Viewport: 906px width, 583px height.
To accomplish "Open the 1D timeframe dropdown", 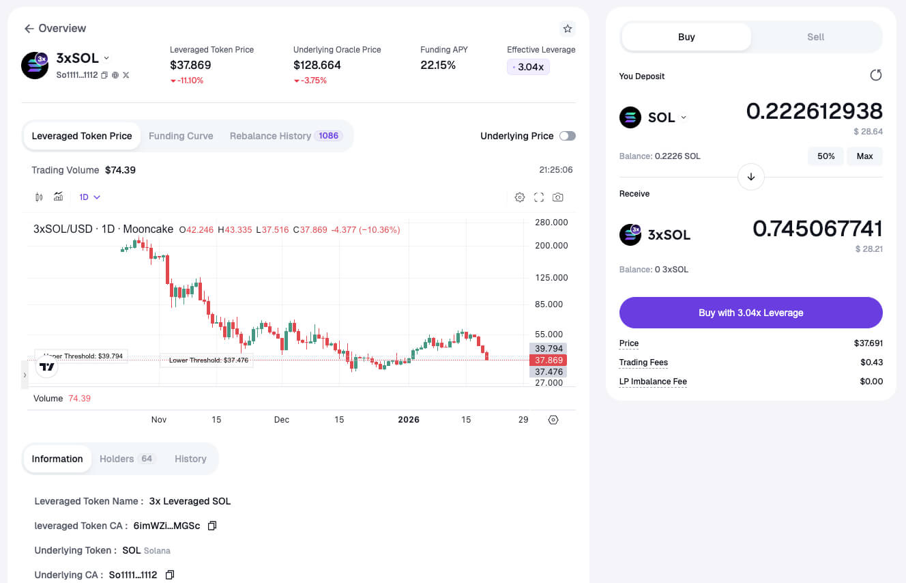I will tap(90, 197).
